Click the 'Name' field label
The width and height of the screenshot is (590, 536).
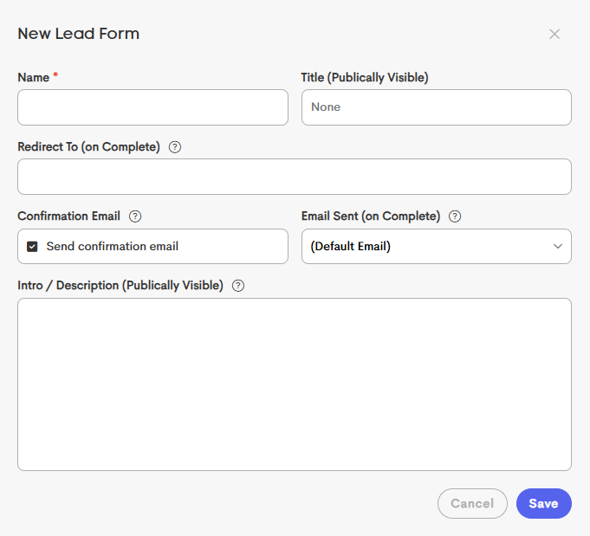33,78
